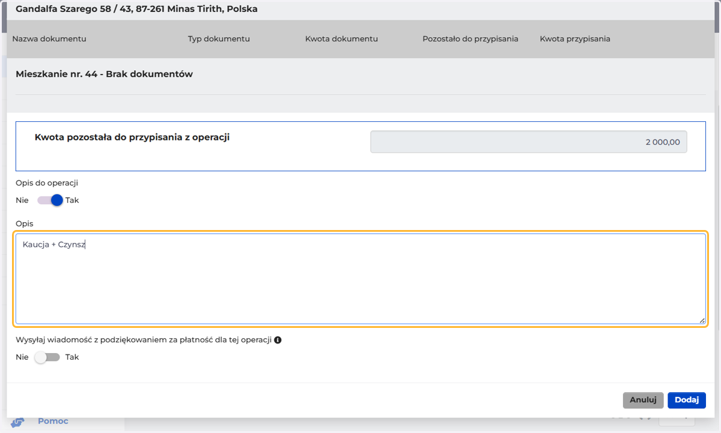
Task: Click the 'Opis do operacji' label
Action: (x=47, y=183)
